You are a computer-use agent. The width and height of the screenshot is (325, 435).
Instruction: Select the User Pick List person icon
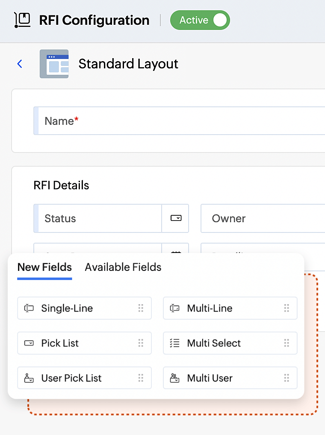point(28,378)
